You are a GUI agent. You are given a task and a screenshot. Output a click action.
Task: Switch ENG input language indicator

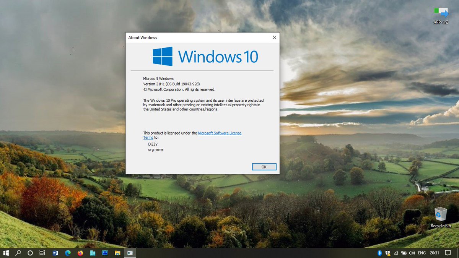click(422, 253)
